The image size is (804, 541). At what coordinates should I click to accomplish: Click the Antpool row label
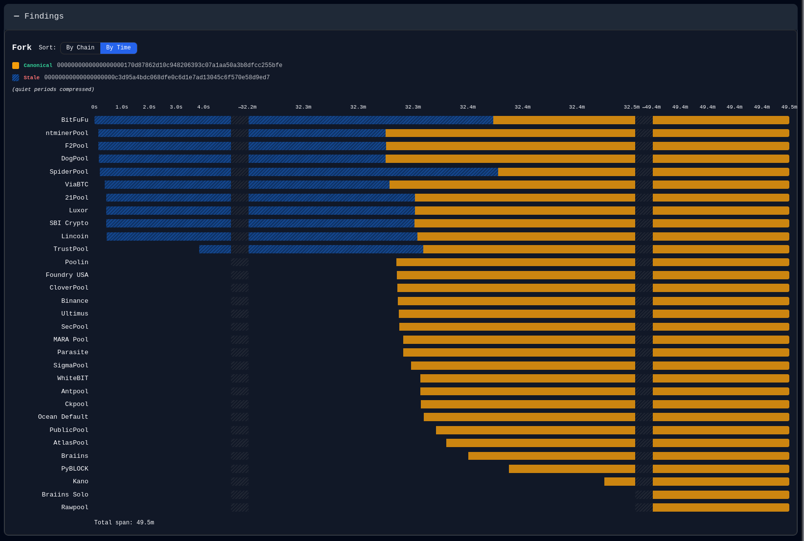click(75, 391)
